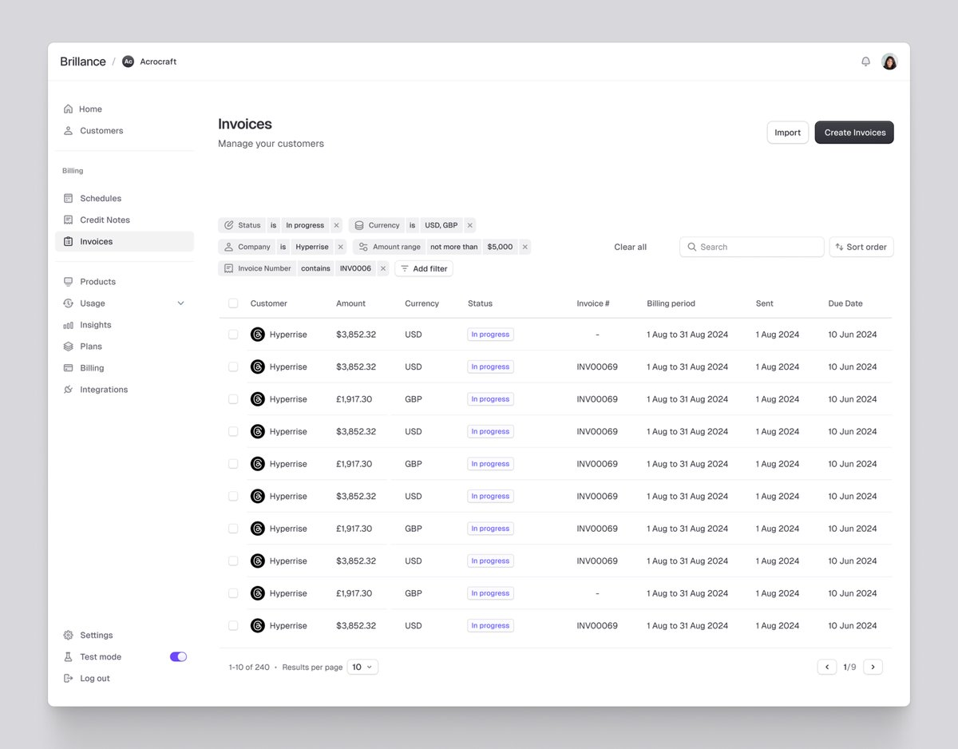Screen dimensions: 958x749
Task: Click the Create Invoices button
Action: 853,133
